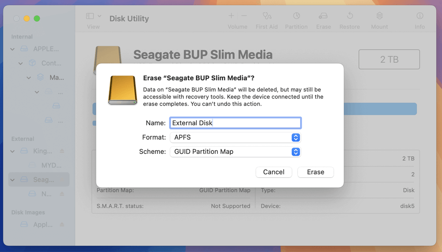Click the King... disk drive icon
The width and height of the screenshot is (442, 252).
tap(24, 151)
